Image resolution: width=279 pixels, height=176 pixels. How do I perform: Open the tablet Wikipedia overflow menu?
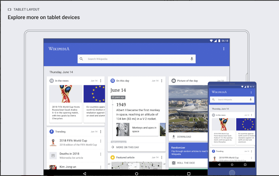[224, 49]
